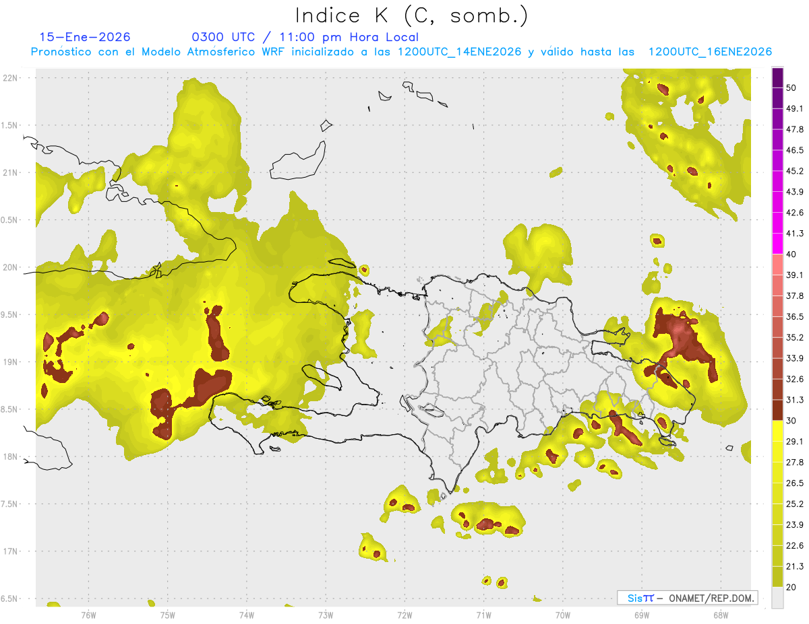Pick the magenta swatch between 40 and 41.3
Image resolution: width=809 pixels, height=624 pixels.
[x=777, y=244]
